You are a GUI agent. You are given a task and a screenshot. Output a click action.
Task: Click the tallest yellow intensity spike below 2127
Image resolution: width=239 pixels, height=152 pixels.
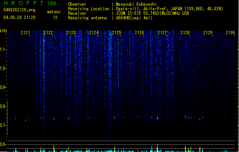[157, 148]
